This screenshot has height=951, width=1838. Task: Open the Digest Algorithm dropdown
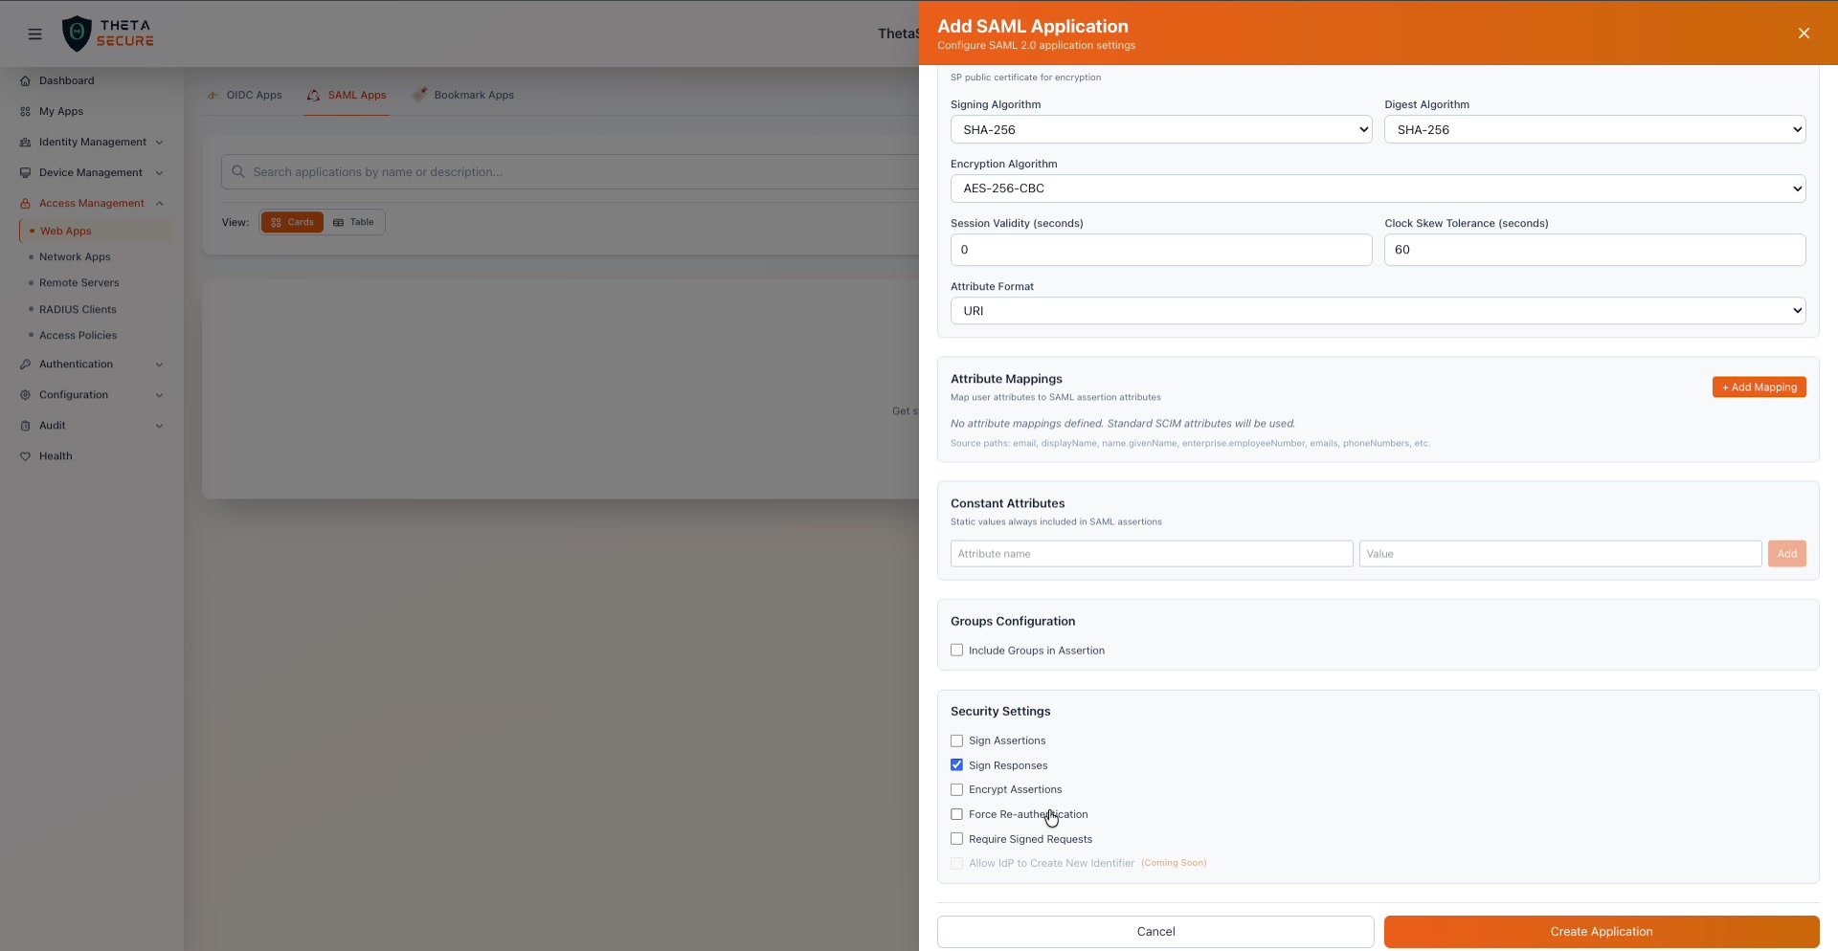coord(1592,129)
